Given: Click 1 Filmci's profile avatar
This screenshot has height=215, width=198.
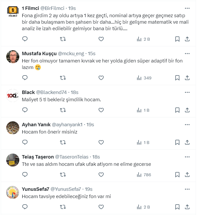Looking at the screenshot, I should click(13, 12).
